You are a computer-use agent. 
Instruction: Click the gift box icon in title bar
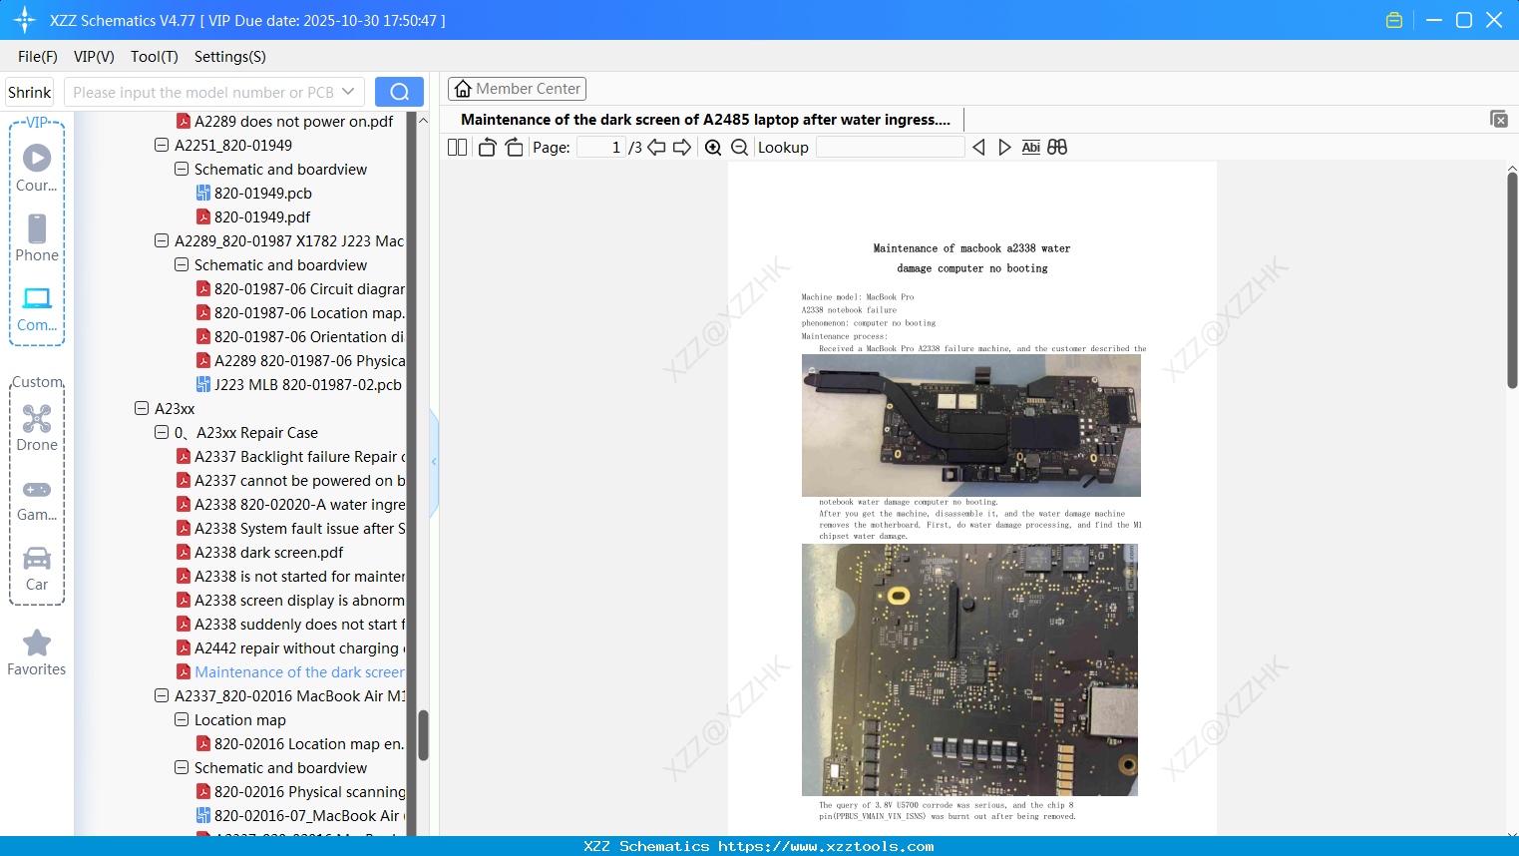pos(1394,20)
